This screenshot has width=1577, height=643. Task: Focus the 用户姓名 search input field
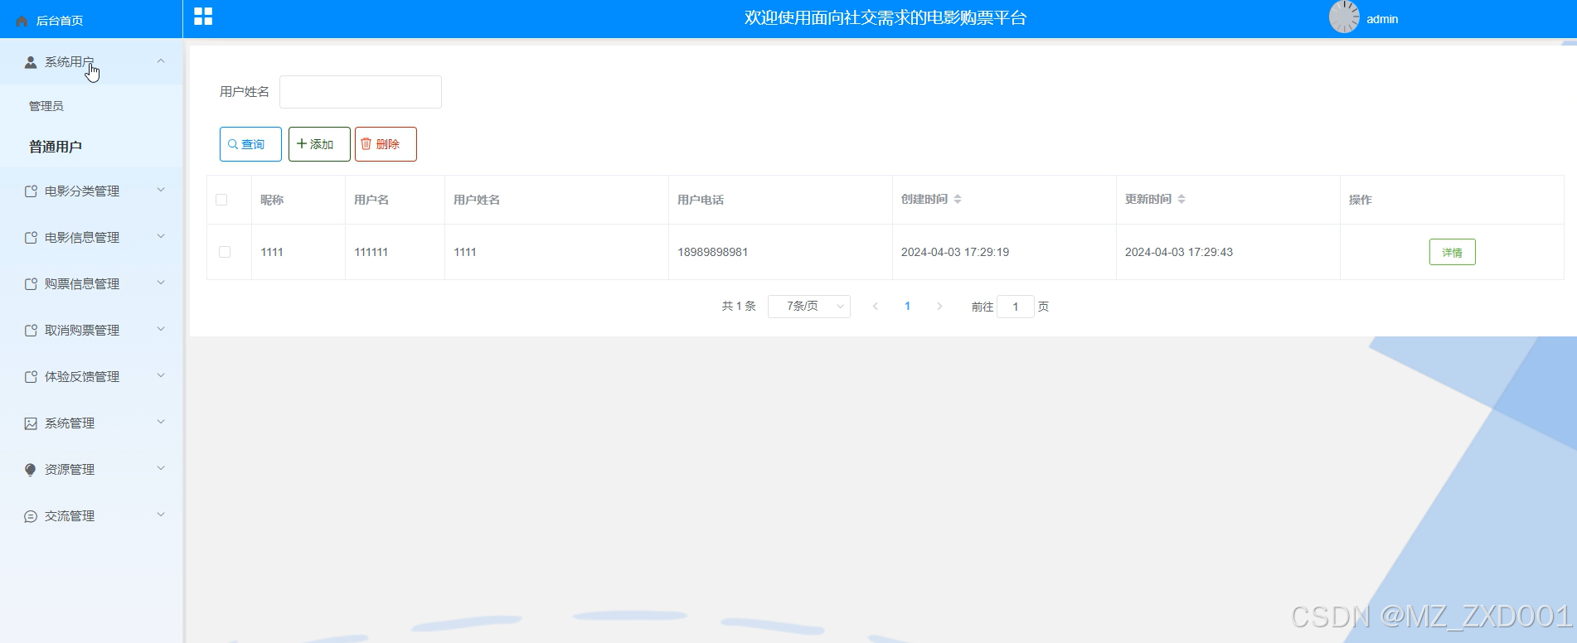361,92
